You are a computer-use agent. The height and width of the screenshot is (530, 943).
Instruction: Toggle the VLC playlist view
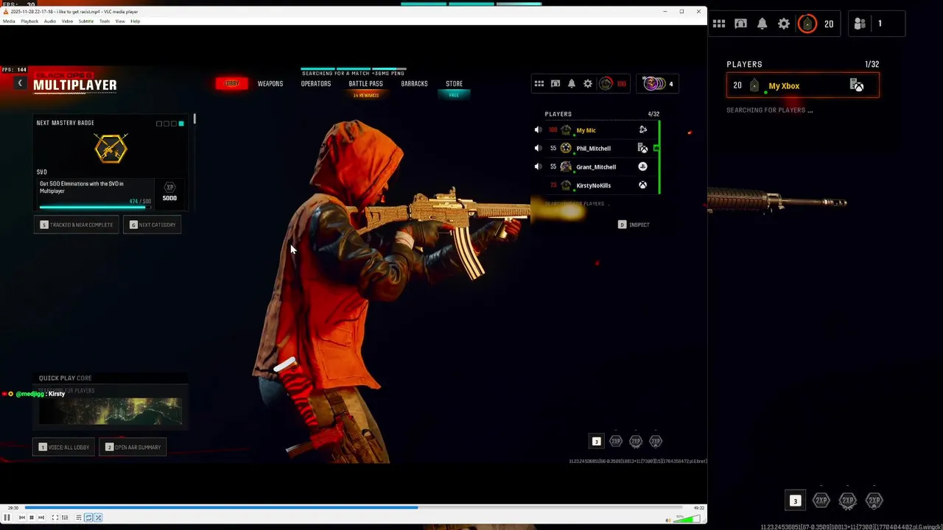pyautogui.click(x=79, y=517)
